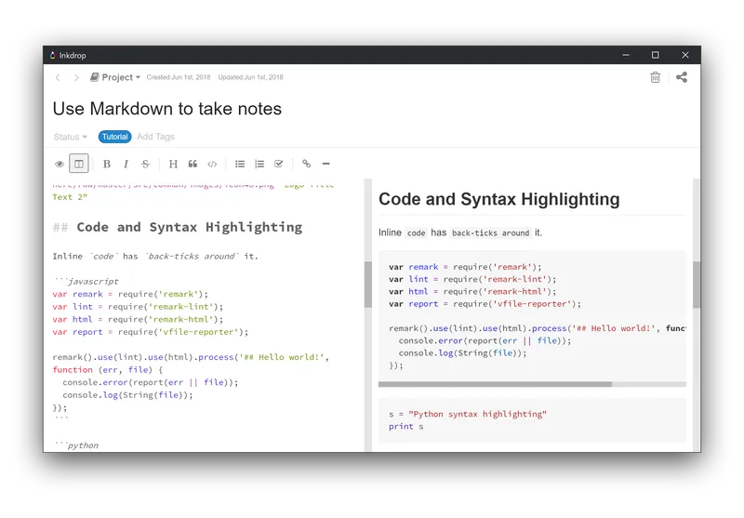Click the 'Text 2"' line in editor

click(x=71, y=197)
